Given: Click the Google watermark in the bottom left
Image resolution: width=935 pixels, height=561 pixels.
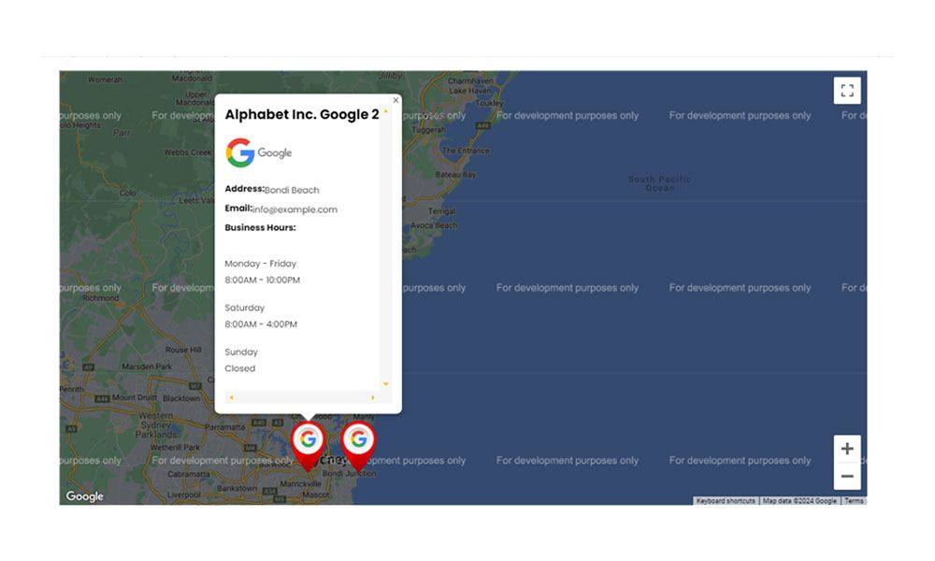Looking at the screenshot, I should pyautogui.click(x=84, y=496).
